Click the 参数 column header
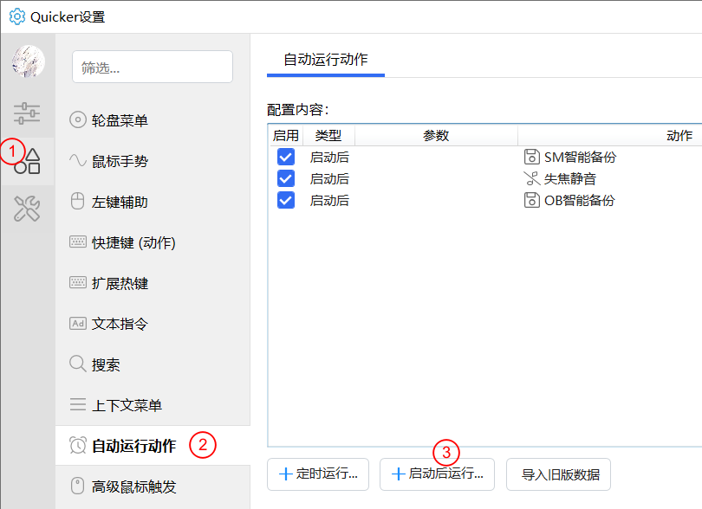This screenshot has height=509, width=702. (436, 135)
